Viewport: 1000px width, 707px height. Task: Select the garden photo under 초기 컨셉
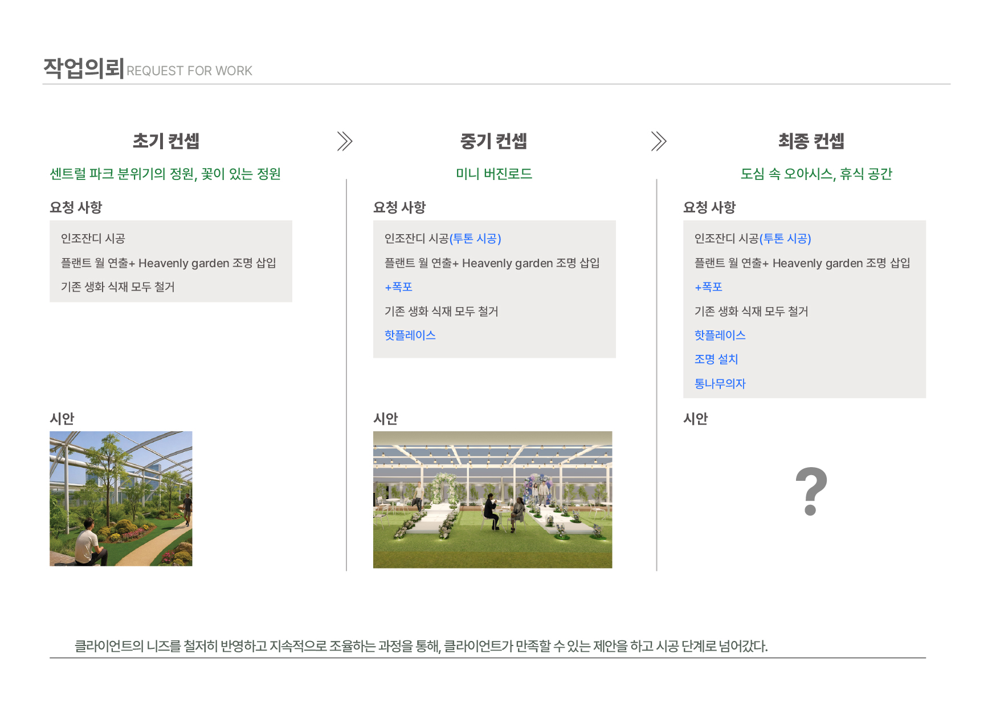point(121,498)
